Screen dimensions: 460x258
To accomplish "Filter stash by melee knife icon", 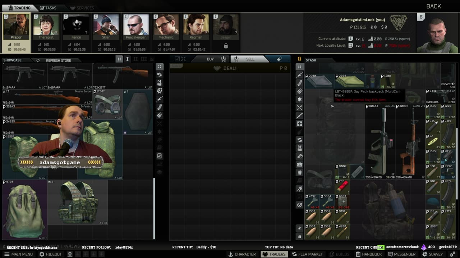I will 299,115.
